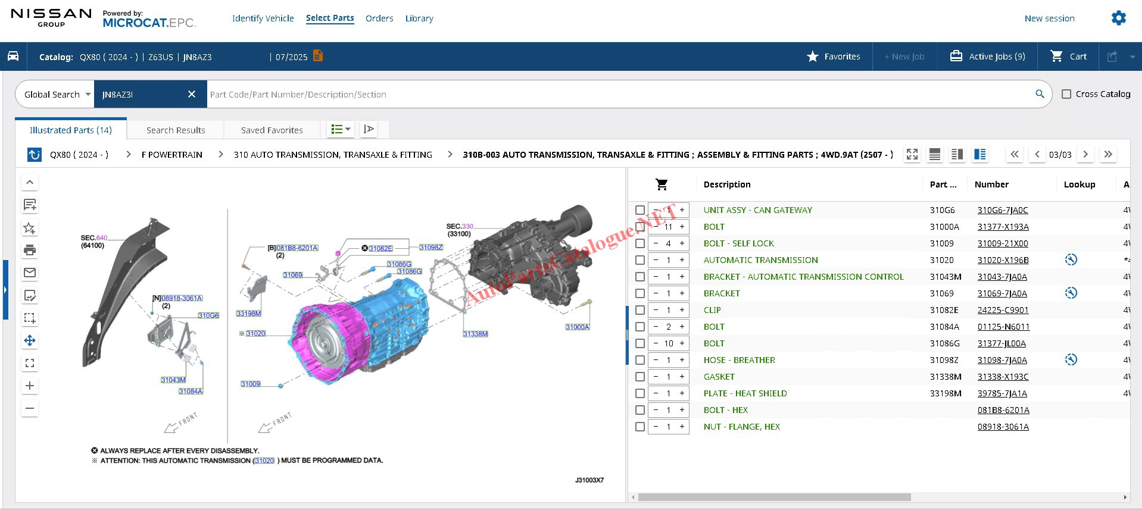
Task: Open settings gear icon
Action: [x=1118, y=18]
